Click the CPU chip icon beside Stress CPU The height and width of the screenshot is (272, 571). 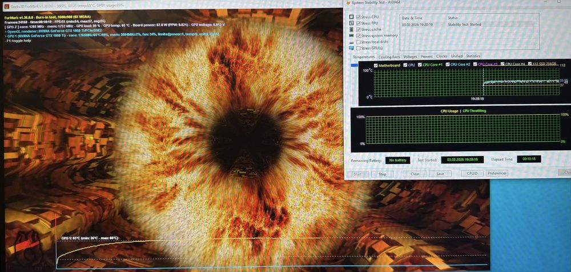[351, 17]
